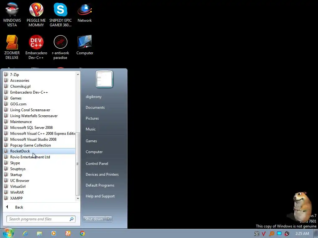
Task: Launch Internet Explorer from the taskbar
Action: click(x=25, y=233)
